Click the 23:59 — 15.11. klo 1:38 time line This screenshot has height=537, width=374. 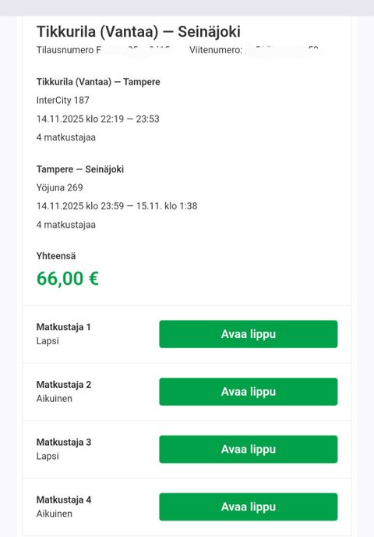point(117,206)
